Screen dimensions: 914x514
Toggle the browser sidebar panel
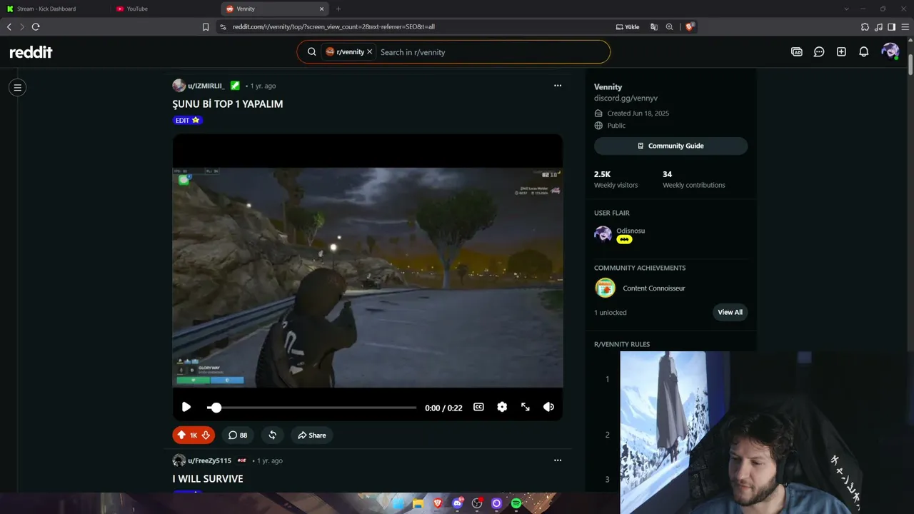(891, 26)
